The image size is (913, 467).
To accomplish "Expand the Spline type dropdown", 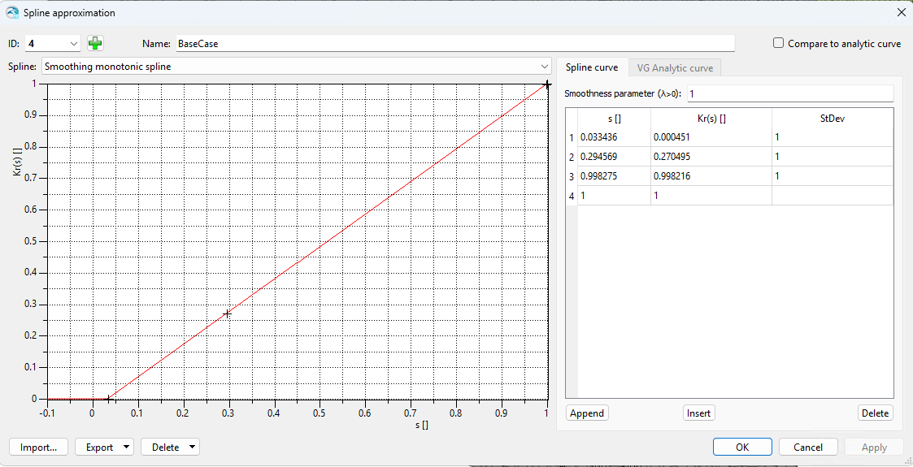I will point(545,67).
